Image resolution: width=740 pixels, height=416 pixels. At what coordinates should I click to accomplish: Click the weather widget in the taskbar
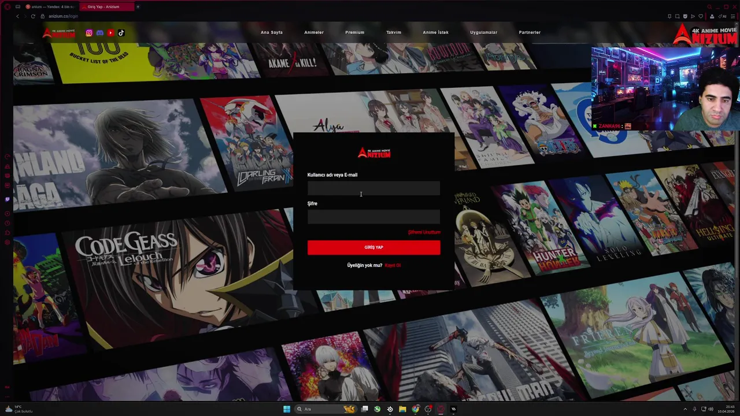pos(18,409)
